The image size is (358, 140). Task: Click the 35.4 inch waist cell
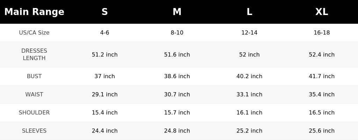(x=322, y=94)
